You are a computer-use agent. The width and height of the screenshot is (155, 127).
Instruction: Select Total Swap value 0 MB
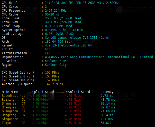pos(49,26)
